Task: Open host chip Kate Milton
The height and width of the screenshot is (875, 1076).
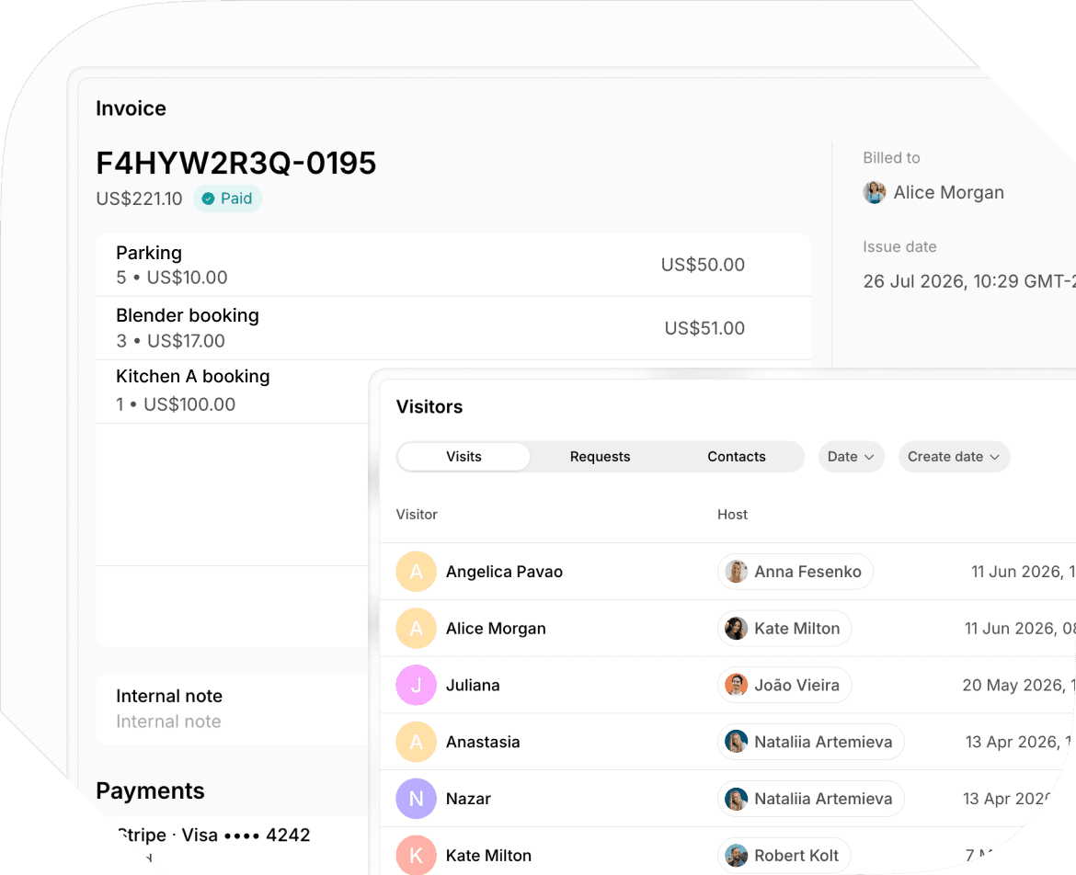Action: coord(784,629)
